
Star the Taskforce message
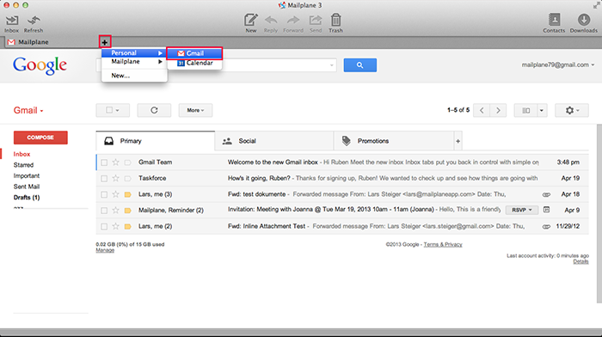(x=115, y=178)
